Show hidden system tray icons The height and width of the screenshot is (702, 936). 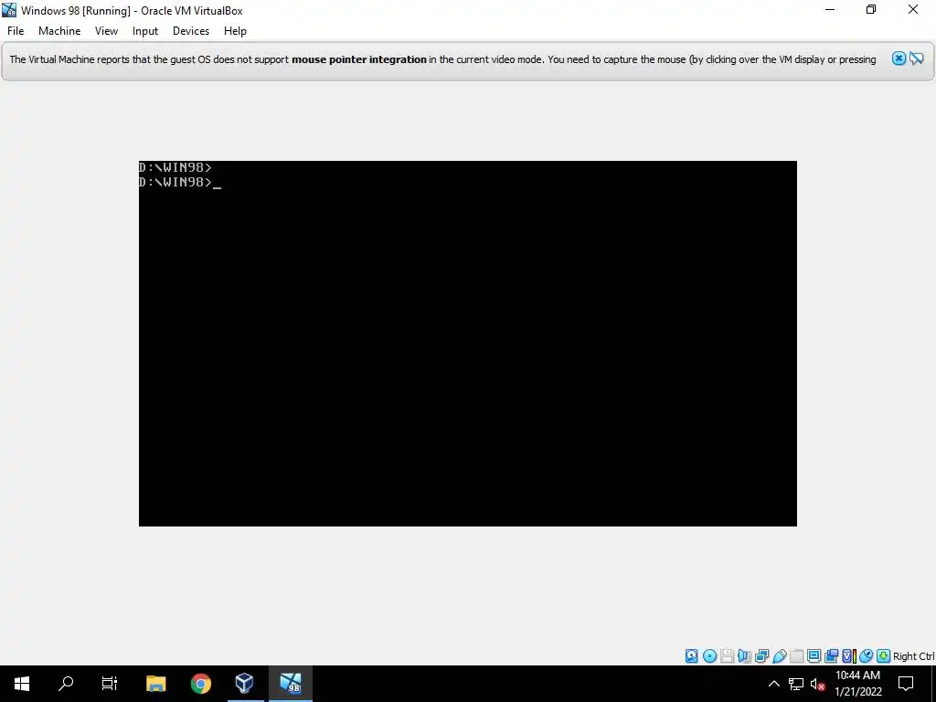[773, 684]
